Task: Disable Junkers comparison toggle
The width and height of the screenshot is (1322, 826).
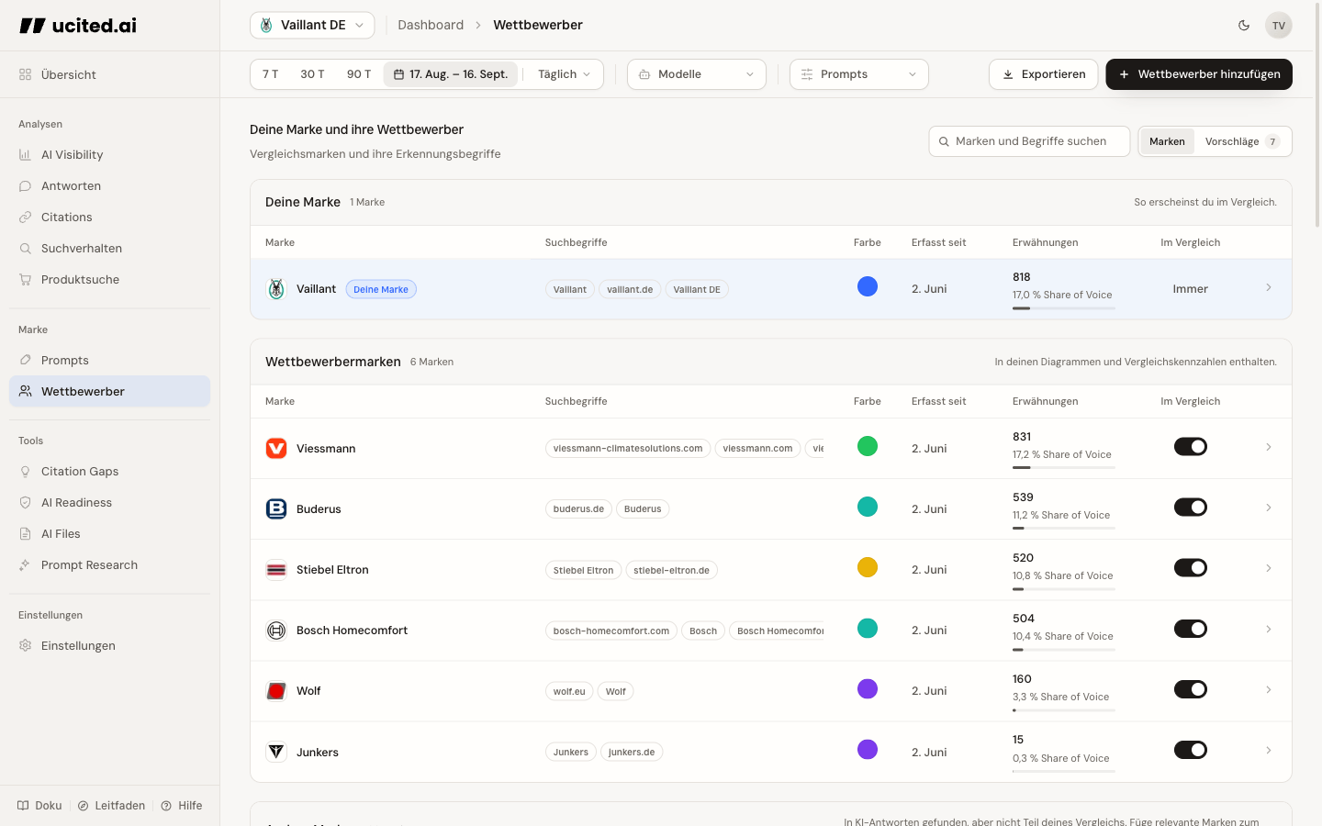Action: point(1191,750)
